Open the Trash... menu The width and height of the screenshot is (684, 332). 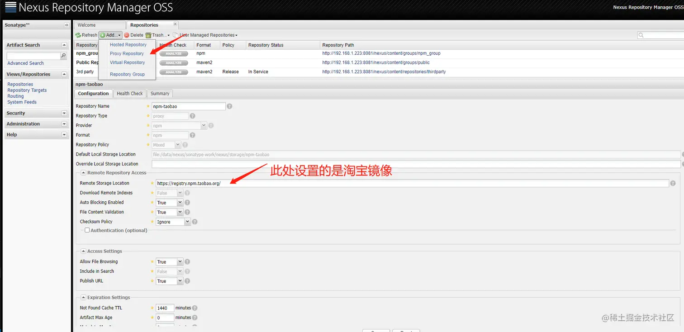[158, 35]
